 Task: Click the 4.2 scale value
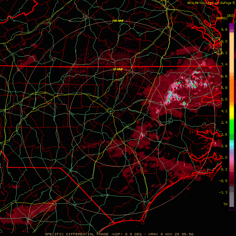[x=224, y=111]
